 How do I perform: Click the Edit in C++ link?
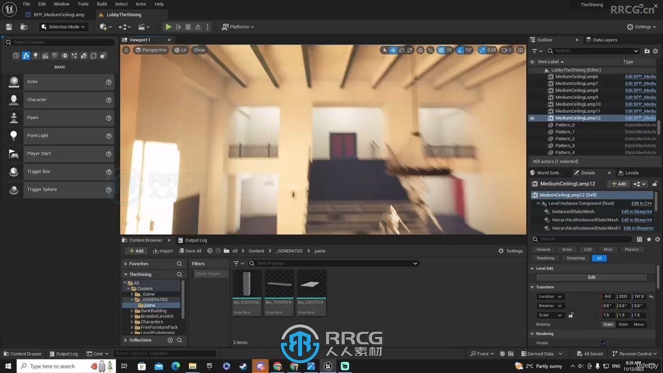point(642,204)
